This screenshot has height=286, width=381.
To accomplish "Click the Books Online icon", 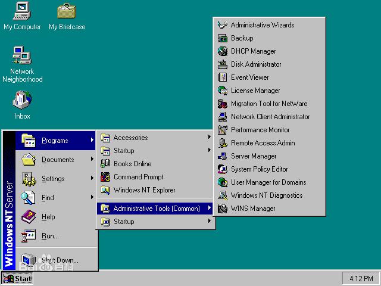I will point(105,164).
